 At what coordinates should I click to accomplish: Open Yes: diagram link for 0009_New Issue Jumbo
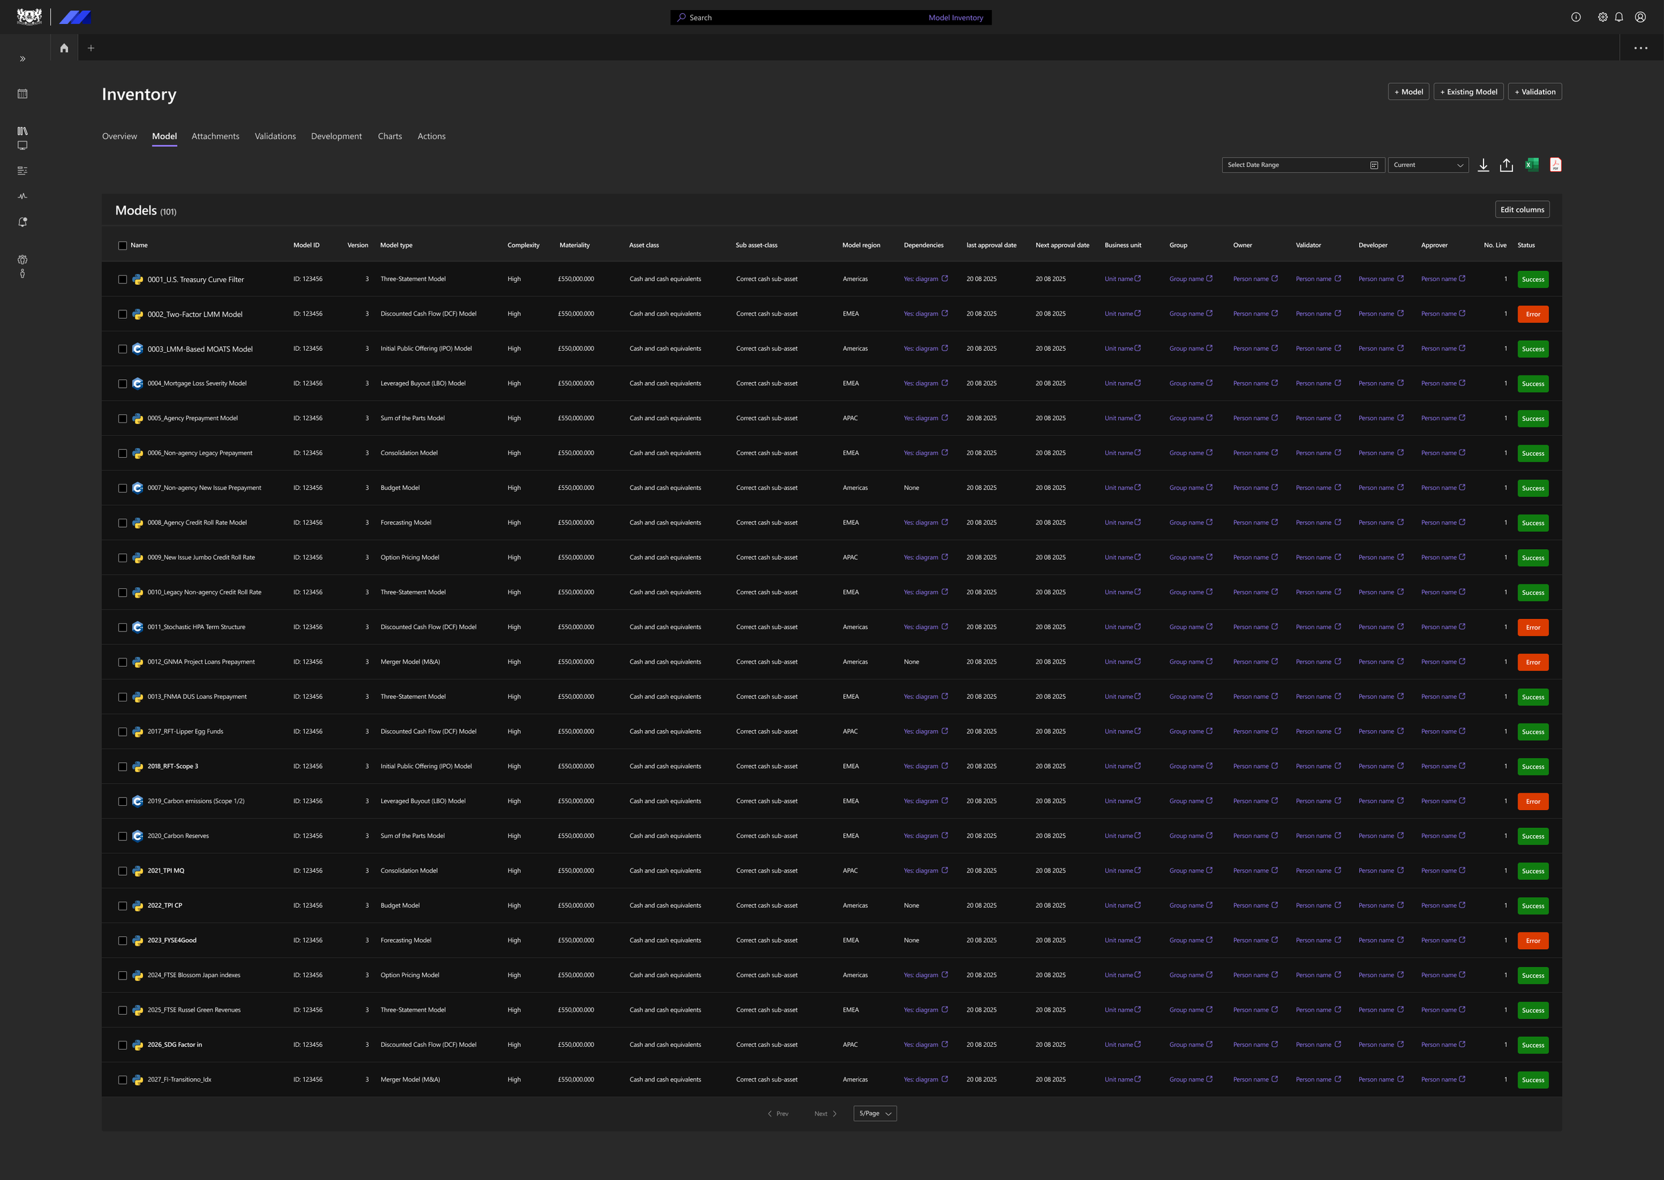(x=925, y=557)
